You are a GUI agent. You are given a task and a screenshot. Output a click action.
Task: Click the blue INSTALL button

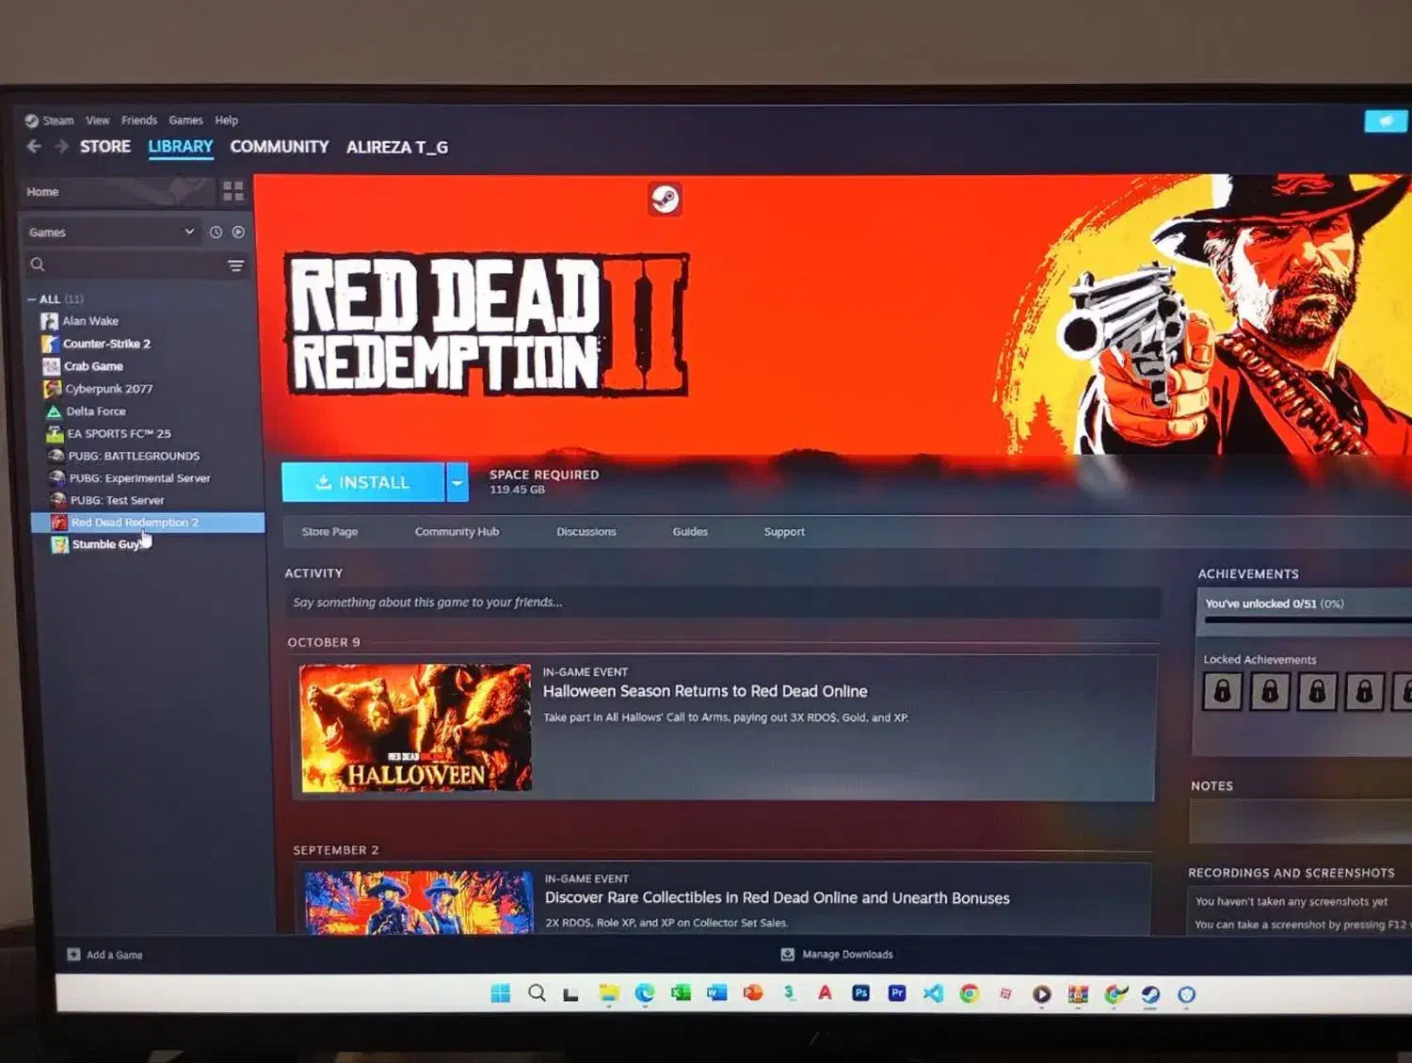coord(362,483)
